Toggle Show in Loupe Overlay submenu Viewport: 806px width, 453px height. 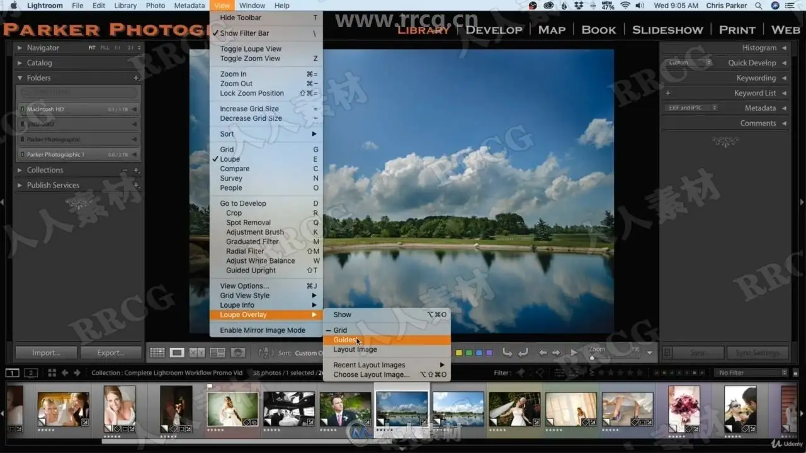pyautogui.click(x=387, y=315)
